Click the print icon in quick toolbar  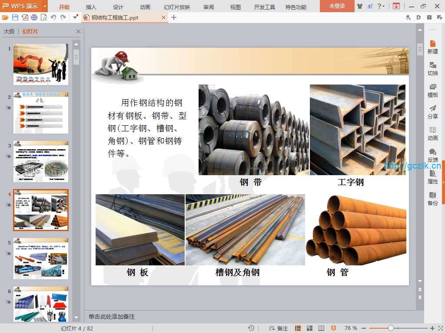[34, 17]
